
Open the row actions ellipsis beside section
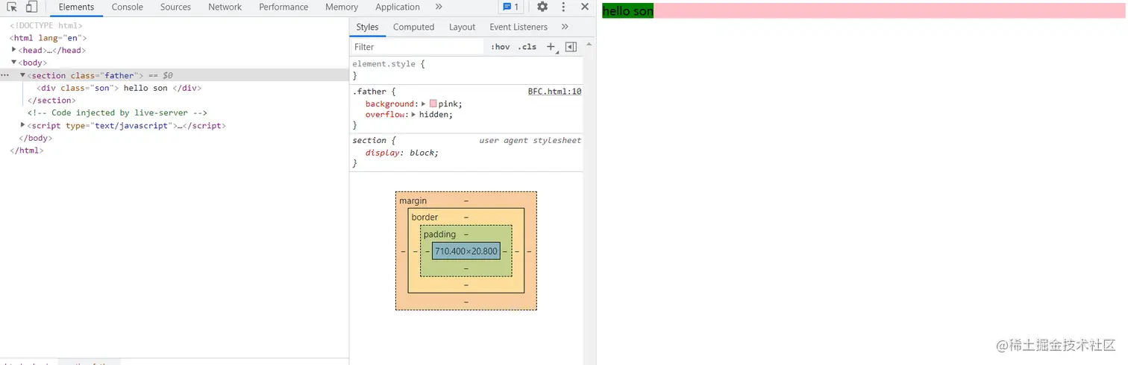[x=5, y=75]
